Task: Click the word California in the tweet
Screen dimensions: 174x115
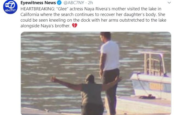Action: (x=30, y=14)
